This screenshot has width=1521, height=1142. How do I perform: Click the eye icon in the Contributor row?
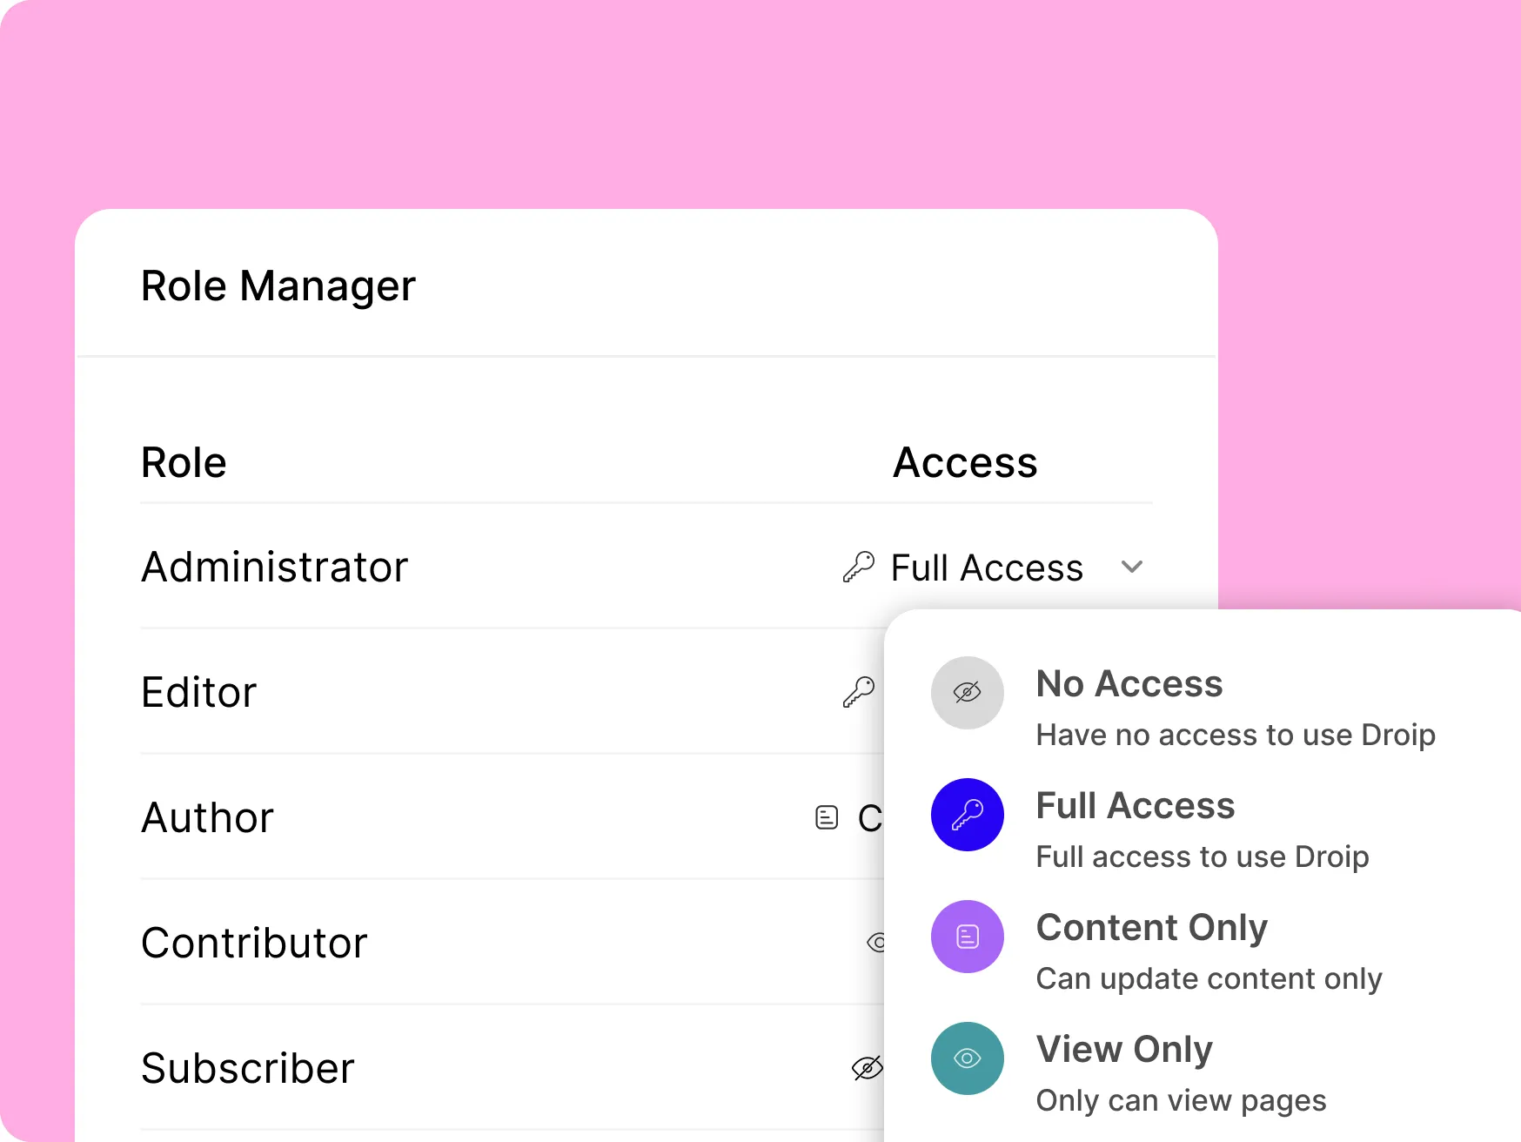[x=876, y=943]
